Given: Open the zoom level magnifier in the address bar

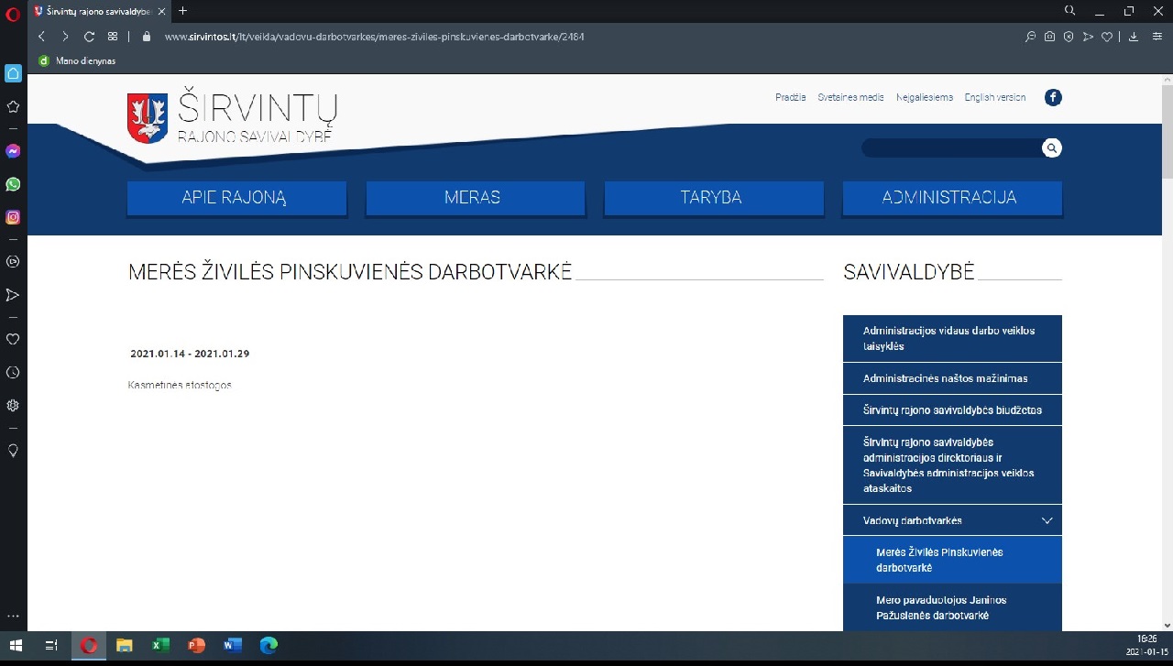Looking at the screenshot, I should pyautogui.click(x=1030, y=37).
